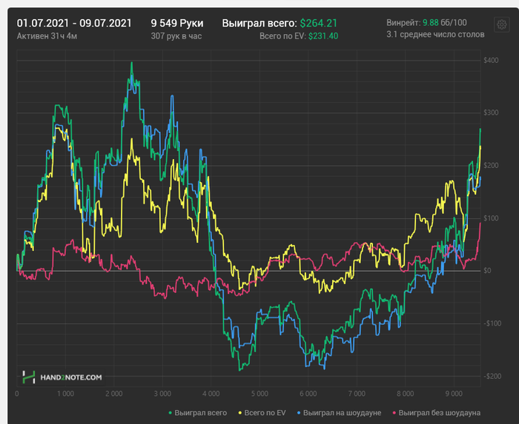
Task: Click the 9 000 x-axis label
Action: click(x=454, y=394)
